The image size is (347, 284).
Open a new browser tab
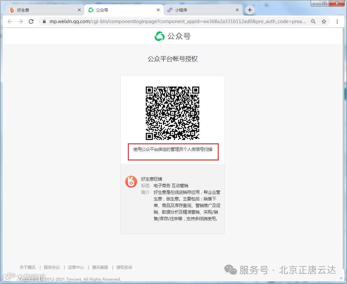click(250, 10)
